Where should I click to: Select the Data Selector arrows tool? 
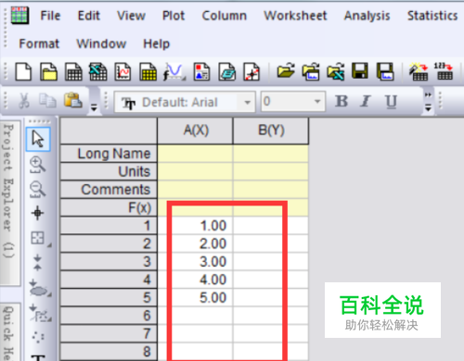coord(37,262)
